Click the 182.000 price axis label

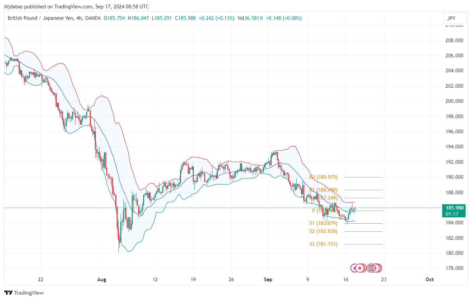coord(454,238)
